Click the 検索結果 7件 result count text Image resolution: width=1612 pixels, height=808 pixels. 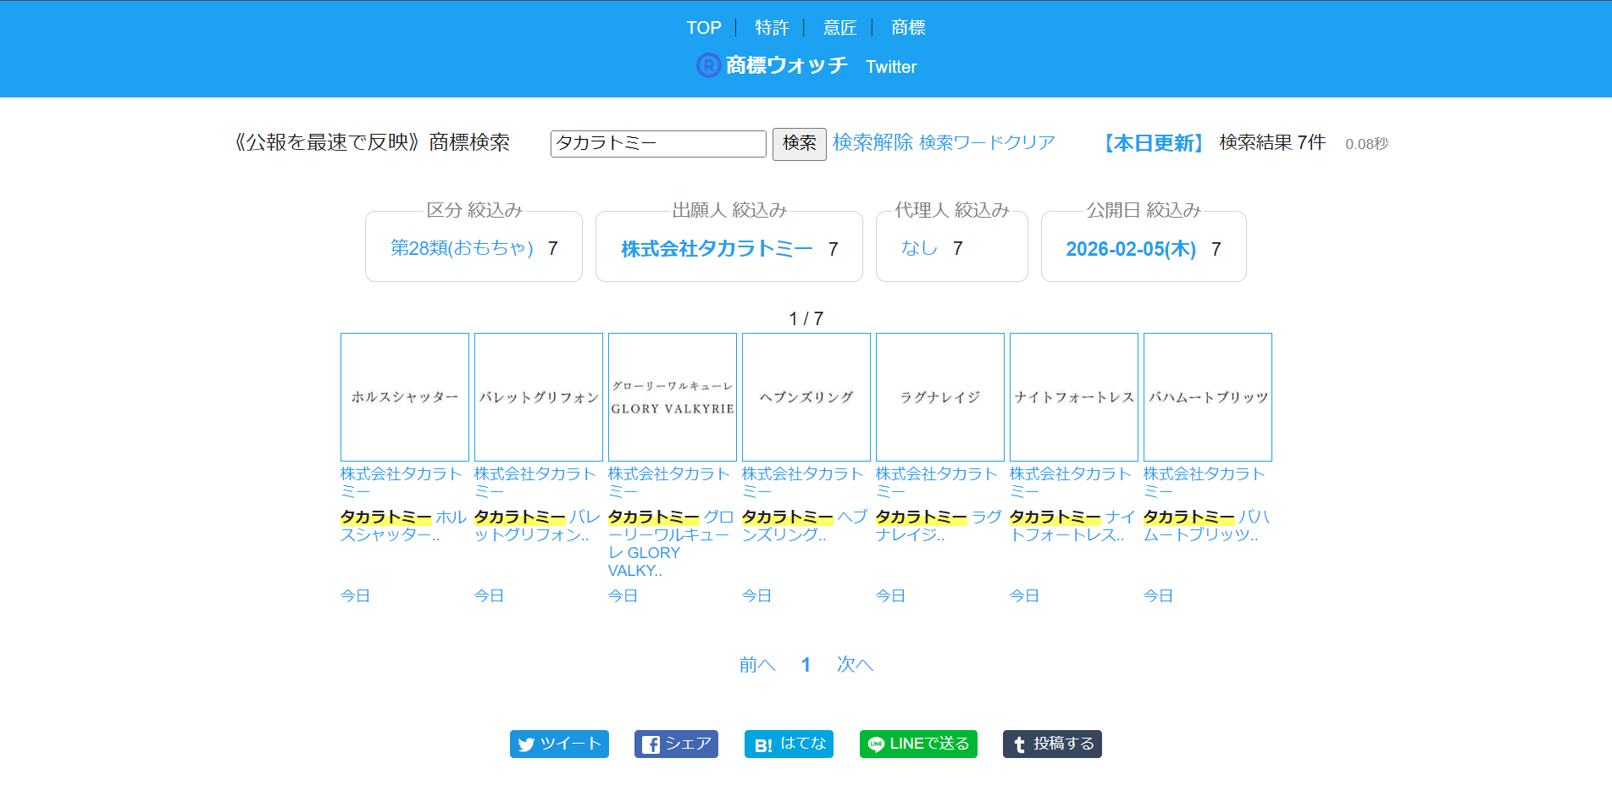pyautogui.click(x=1272, y=142)
